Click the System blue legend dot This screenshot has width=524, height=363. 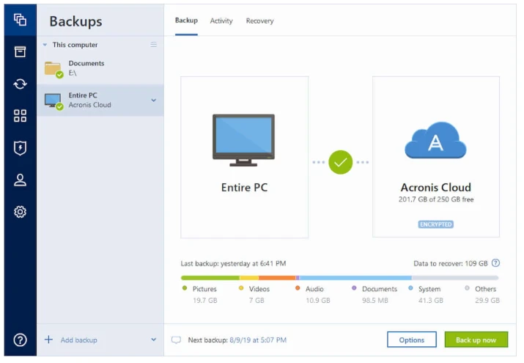click(x=410, y=287)
